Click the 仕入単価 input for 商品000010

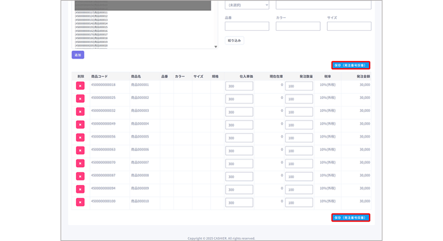pos(240,202)
